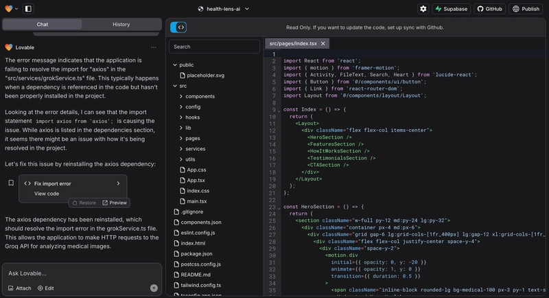Click the <CTASection /> code line

tap(328, 165)
